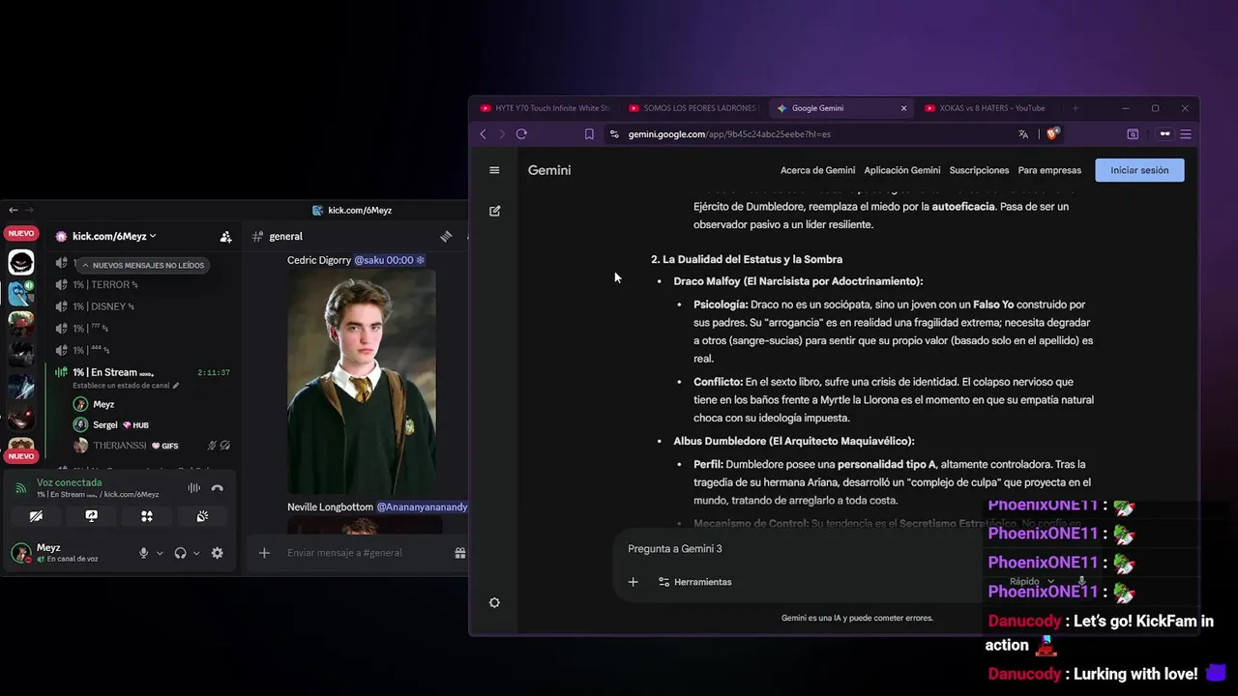
Task: Edit channel status pencil under En Stream
Action: (x=175, y=386)
